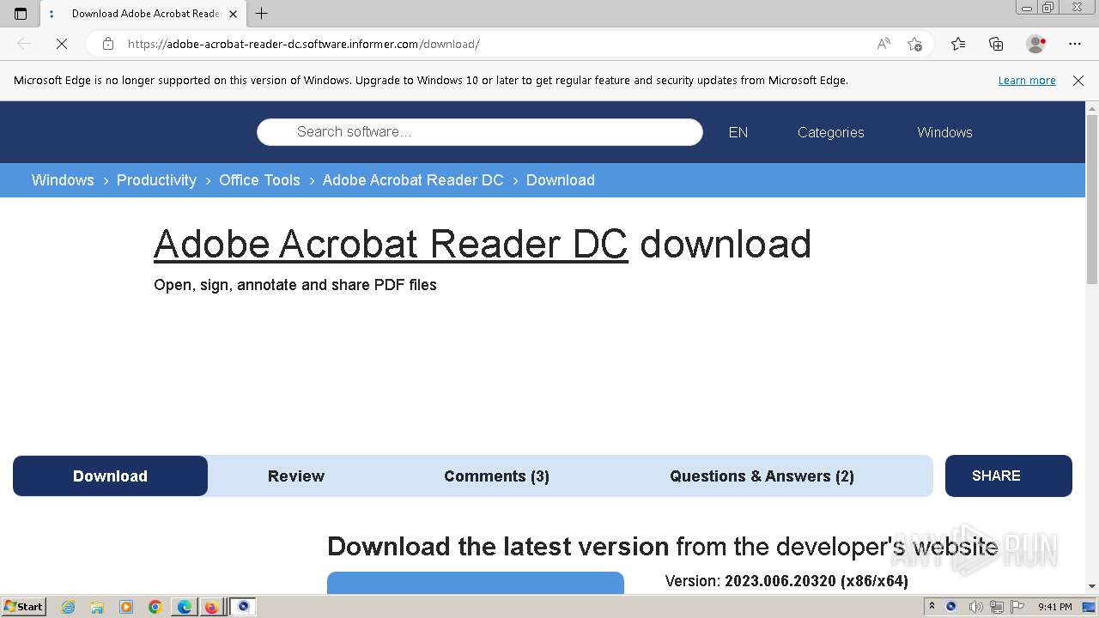Launch Google Chrome from the taskbar
The height and width of the screenshot is (618, 1099).
click(x=155, y=607)
